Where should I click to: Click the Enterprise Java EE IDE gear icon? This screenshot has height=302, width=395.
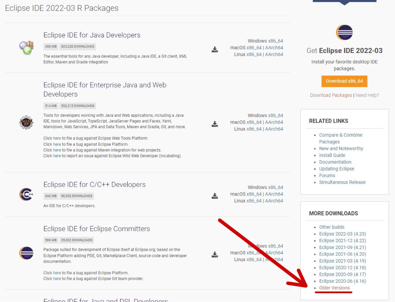point(26,122)
